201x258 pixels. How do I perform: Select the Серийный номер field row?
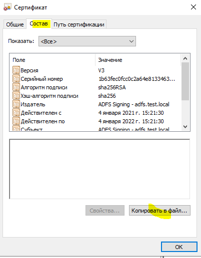[x=95, y=79]
